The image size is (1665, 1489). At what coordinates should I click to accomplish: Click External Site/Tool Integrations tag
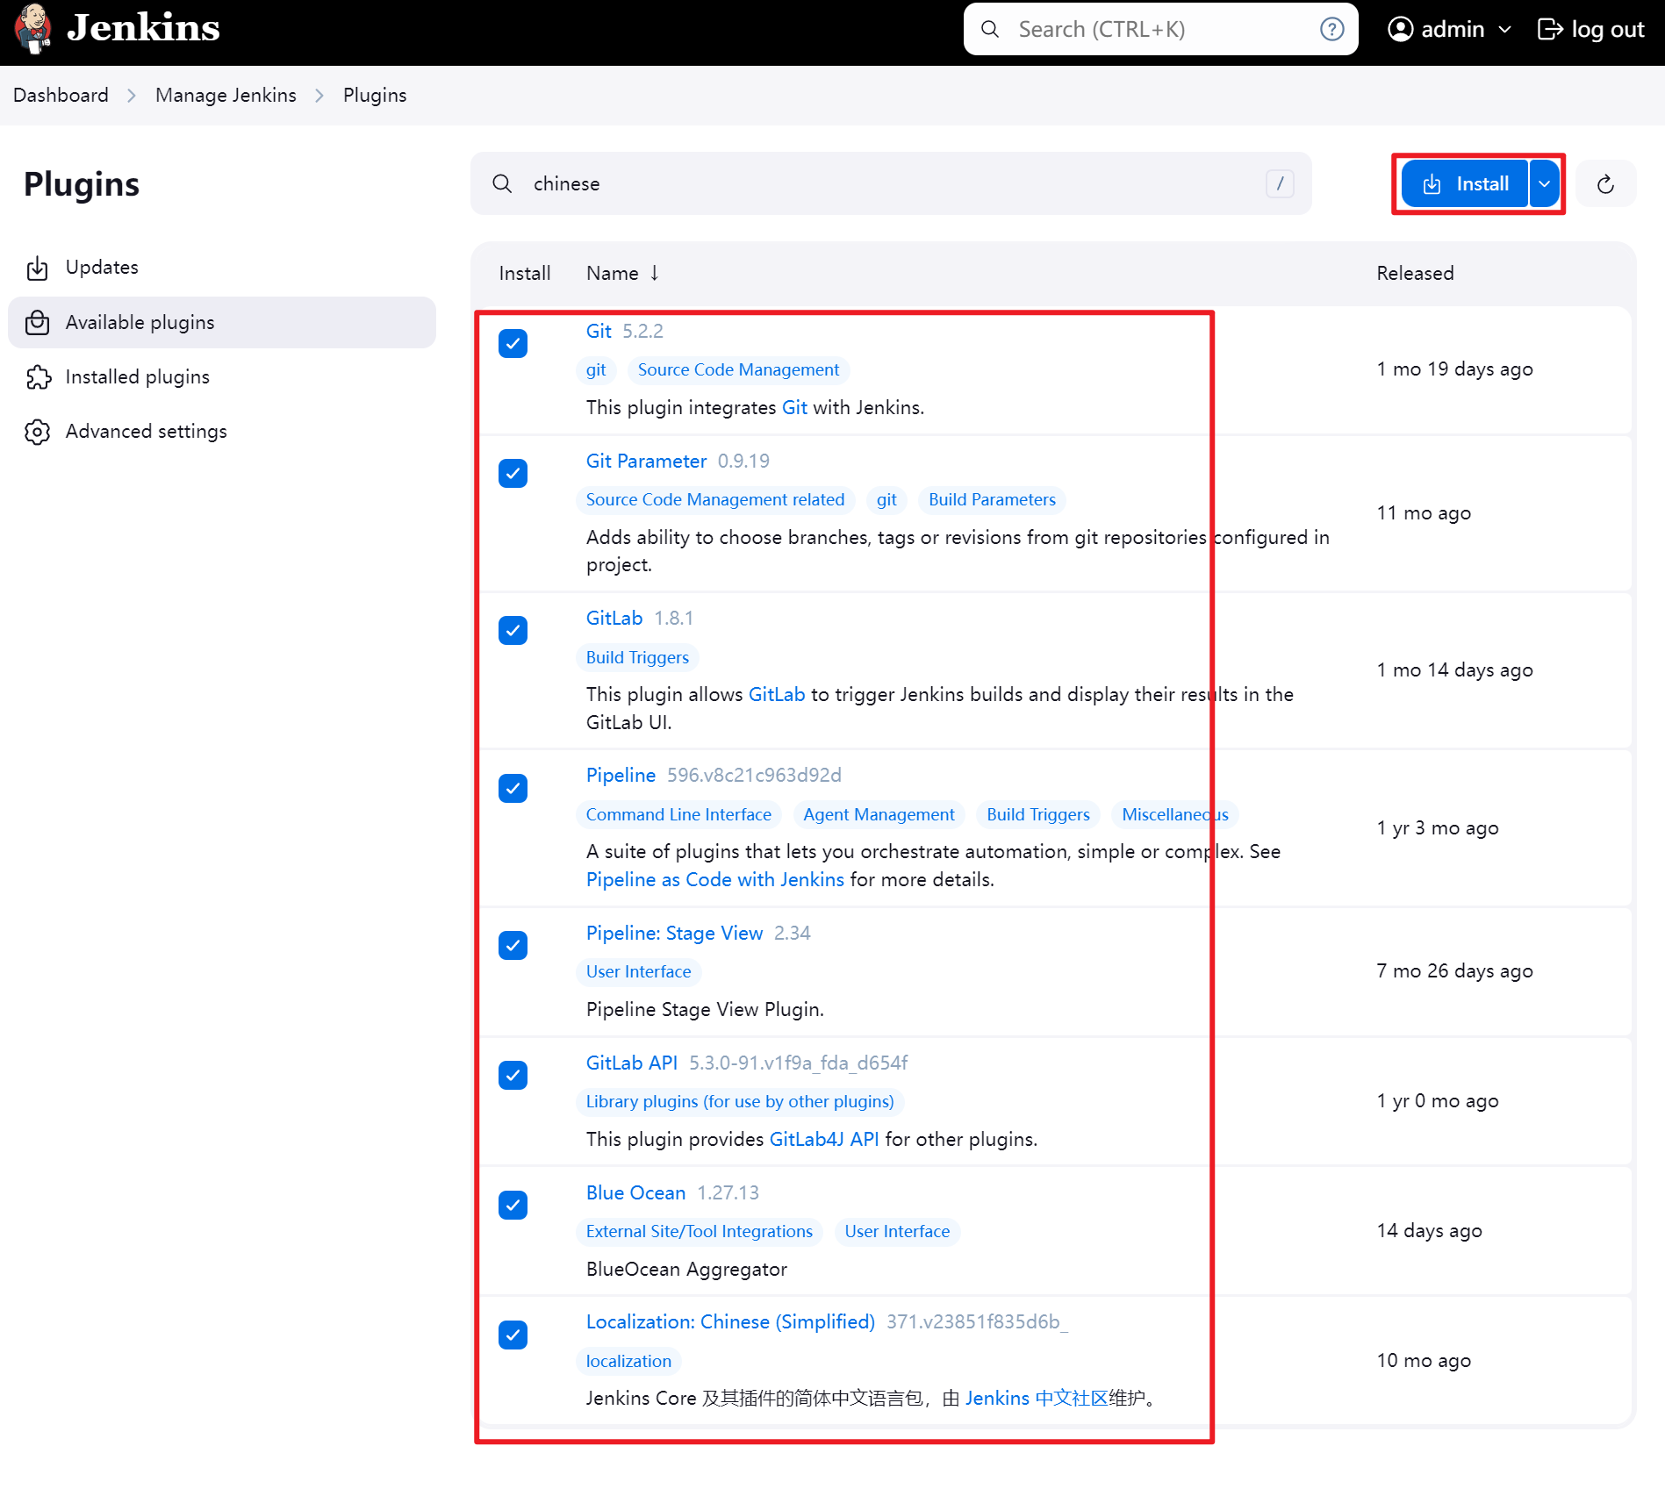[x=700, y=1231]
